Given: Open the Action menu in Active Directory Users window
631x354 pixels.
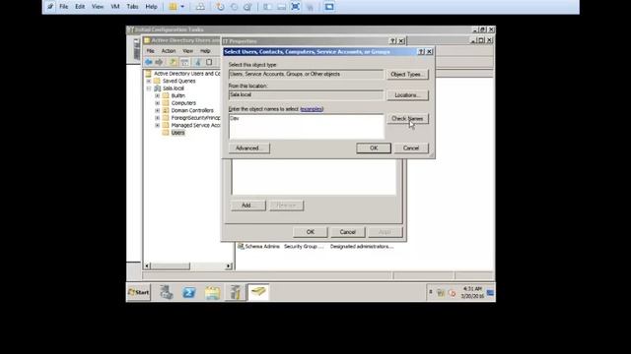Looking at the screenshot, I should pyautogui.click(x=169, y=51).
